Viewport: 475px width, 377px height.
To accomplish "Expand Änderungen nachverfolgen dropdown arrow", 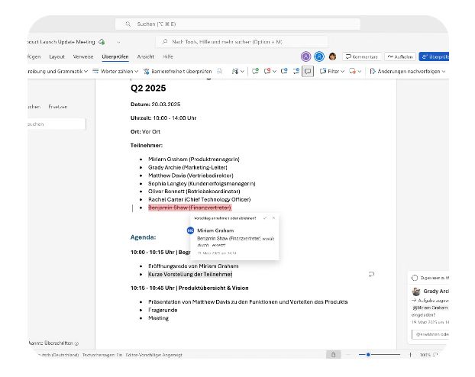I will click(x=444, y=72).
